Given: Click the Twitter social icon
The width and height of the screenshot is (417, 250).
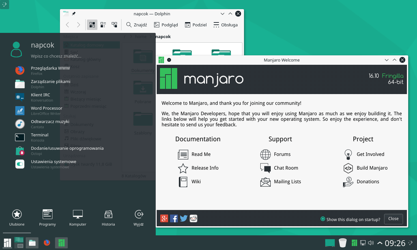Looking at the screenshot, I should click(x=184, y=218).
